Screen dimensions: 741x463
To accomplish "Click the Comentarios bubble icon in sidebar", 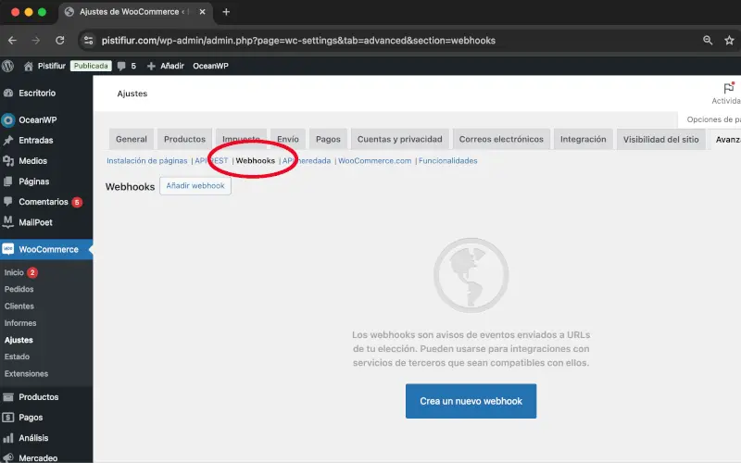I will [8, 201].
